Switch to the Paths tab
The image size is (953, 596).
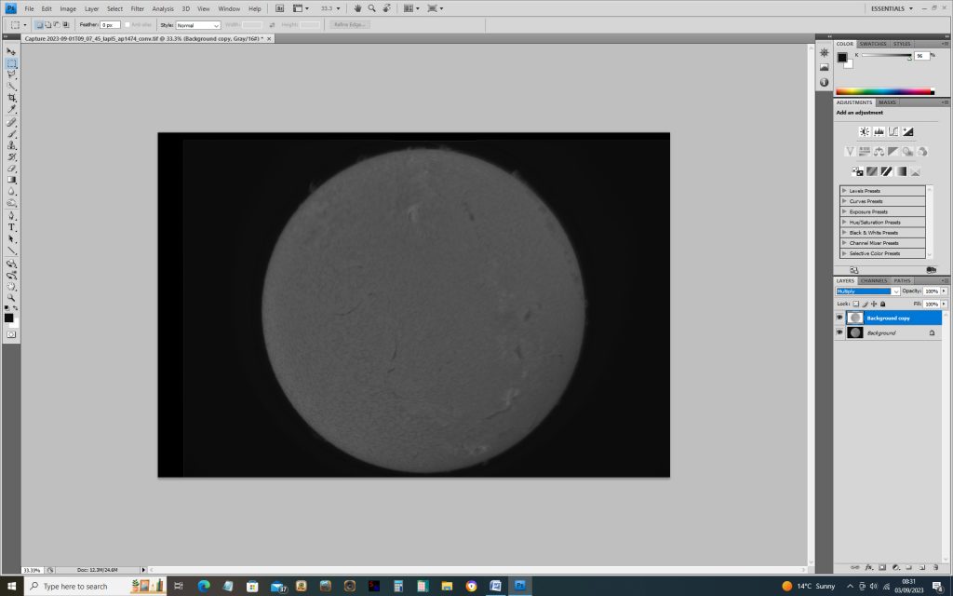[x=902, y=281]
